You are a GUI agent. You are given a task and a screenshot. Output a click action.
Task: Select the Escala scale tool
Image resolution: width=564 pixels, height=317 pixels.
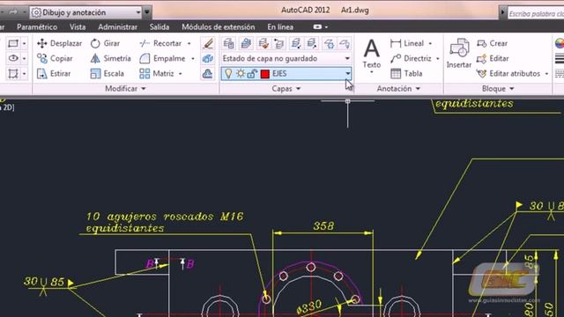point(107,74)
